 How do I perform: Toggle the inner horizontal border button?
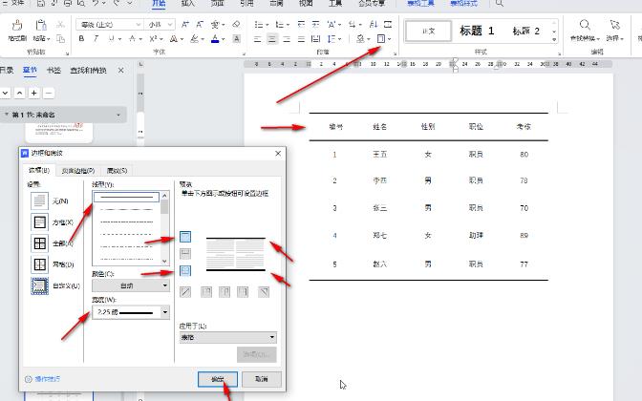click(x=186, y=253)
